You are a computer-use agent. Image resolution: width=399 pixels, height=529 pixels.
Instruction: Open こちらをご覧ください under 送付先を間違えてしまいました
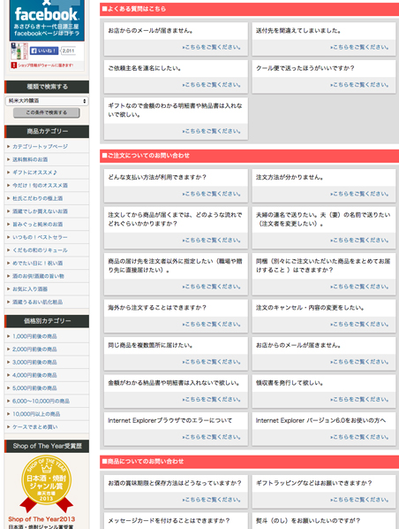pyautogui.click(x=359, y=47)
